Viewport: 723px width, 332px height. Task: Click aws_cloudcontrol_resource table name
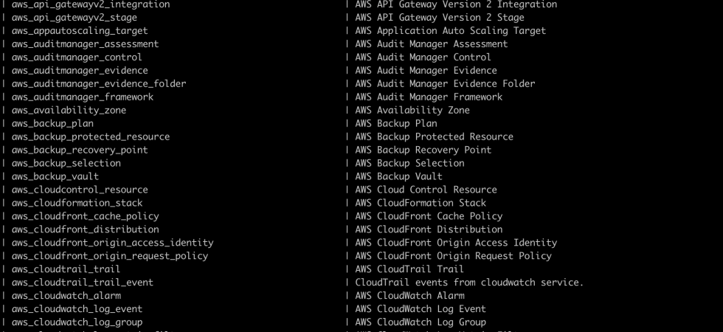click(x=80, y=190)
